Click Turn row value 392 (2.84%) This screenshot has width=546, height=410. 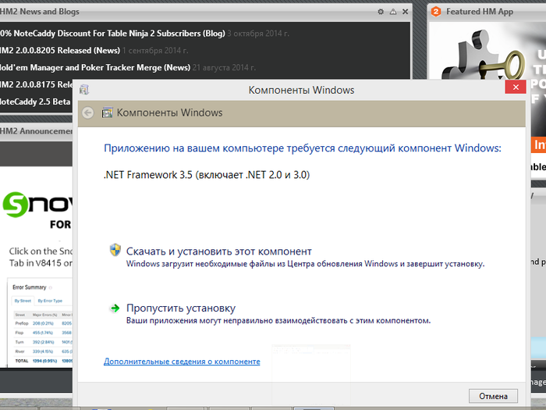coord(43,342)
